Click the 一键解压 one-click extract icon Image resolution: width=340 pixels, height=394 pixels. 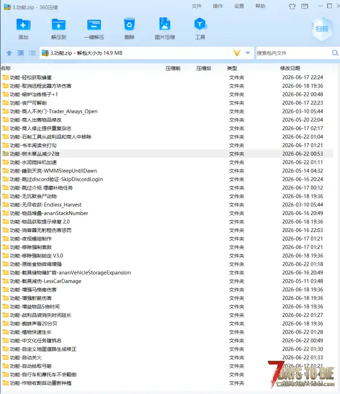[x=94, y=25]
